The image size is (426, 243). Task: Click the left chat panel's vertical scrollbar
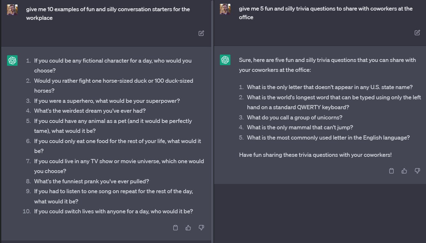[212, 121]
